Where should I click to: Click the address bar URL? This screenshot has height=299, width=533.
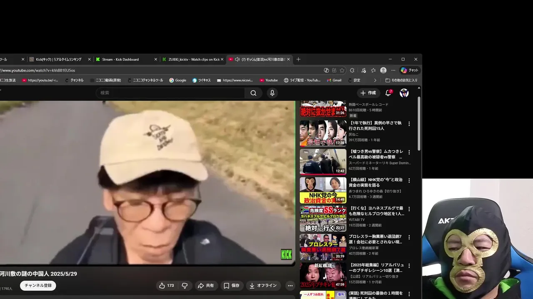tap(37, 71)
